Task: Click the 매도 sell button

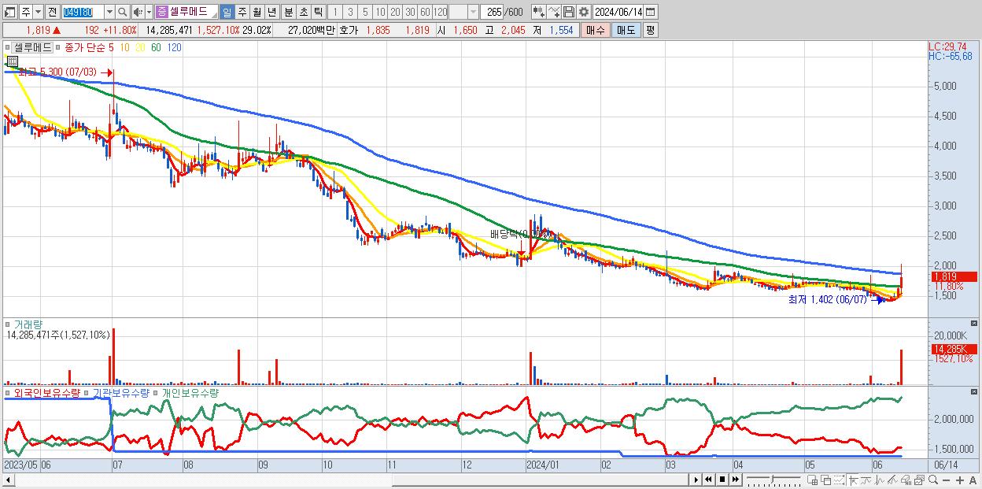Action: [x=626, y=30]
